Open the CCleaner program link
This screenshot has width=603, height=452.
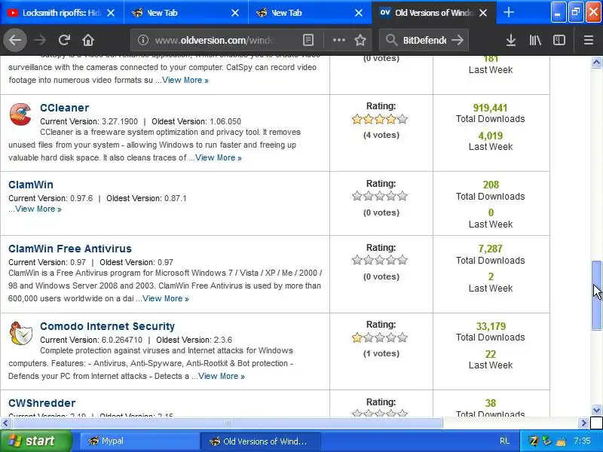pyautogui.click(x=65, y=108)
